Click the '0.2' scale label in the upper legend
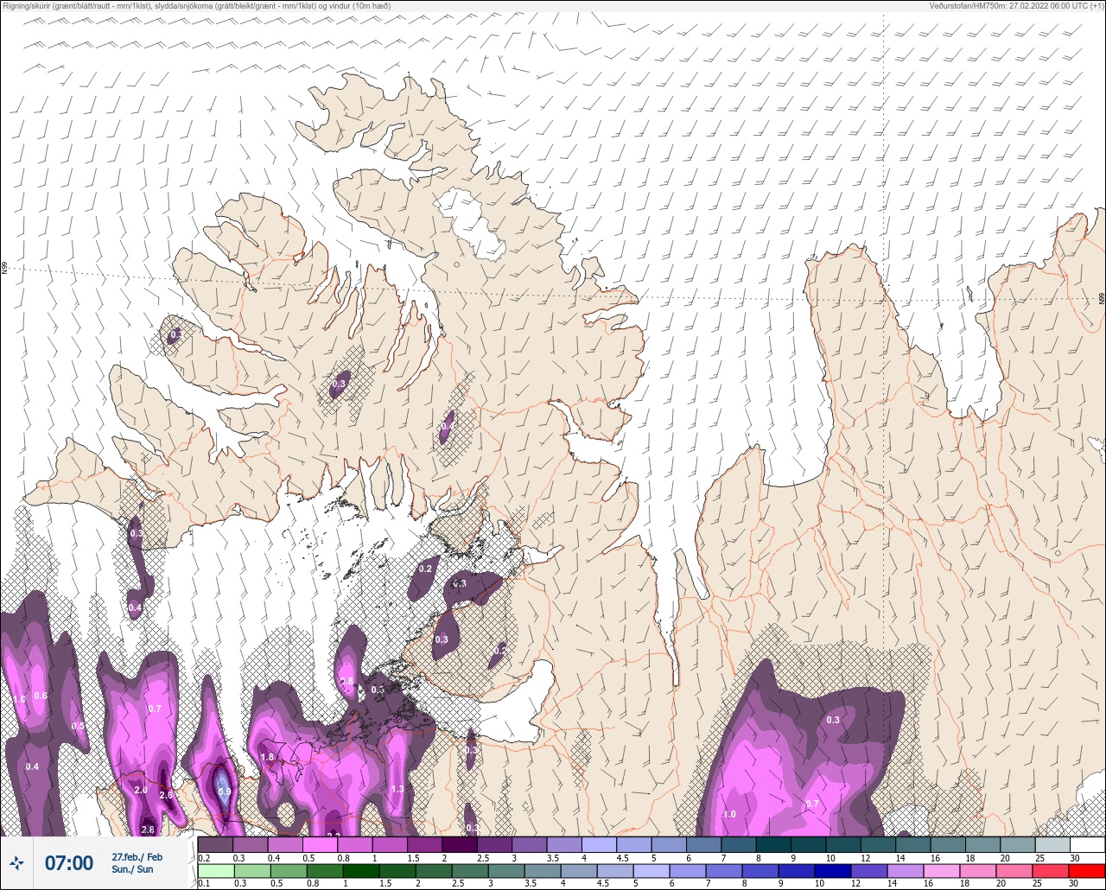This screenshot has width=1106, height=890. tap(204, 858)
